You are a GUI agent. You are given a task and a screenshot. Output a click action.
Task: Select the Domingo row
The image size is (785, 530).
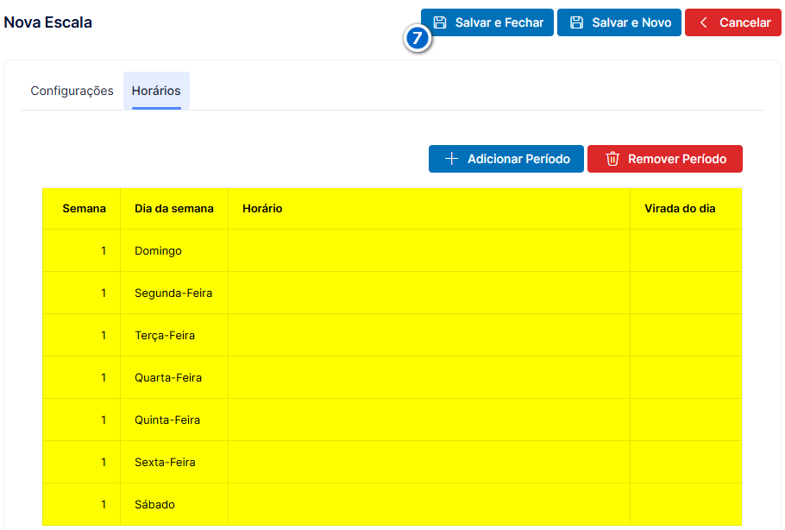(392, 250)
